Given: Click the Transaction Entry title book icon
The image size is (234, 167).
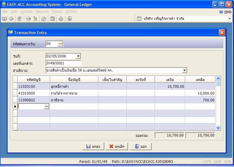Looking at the screenshot, I should 11,32.
